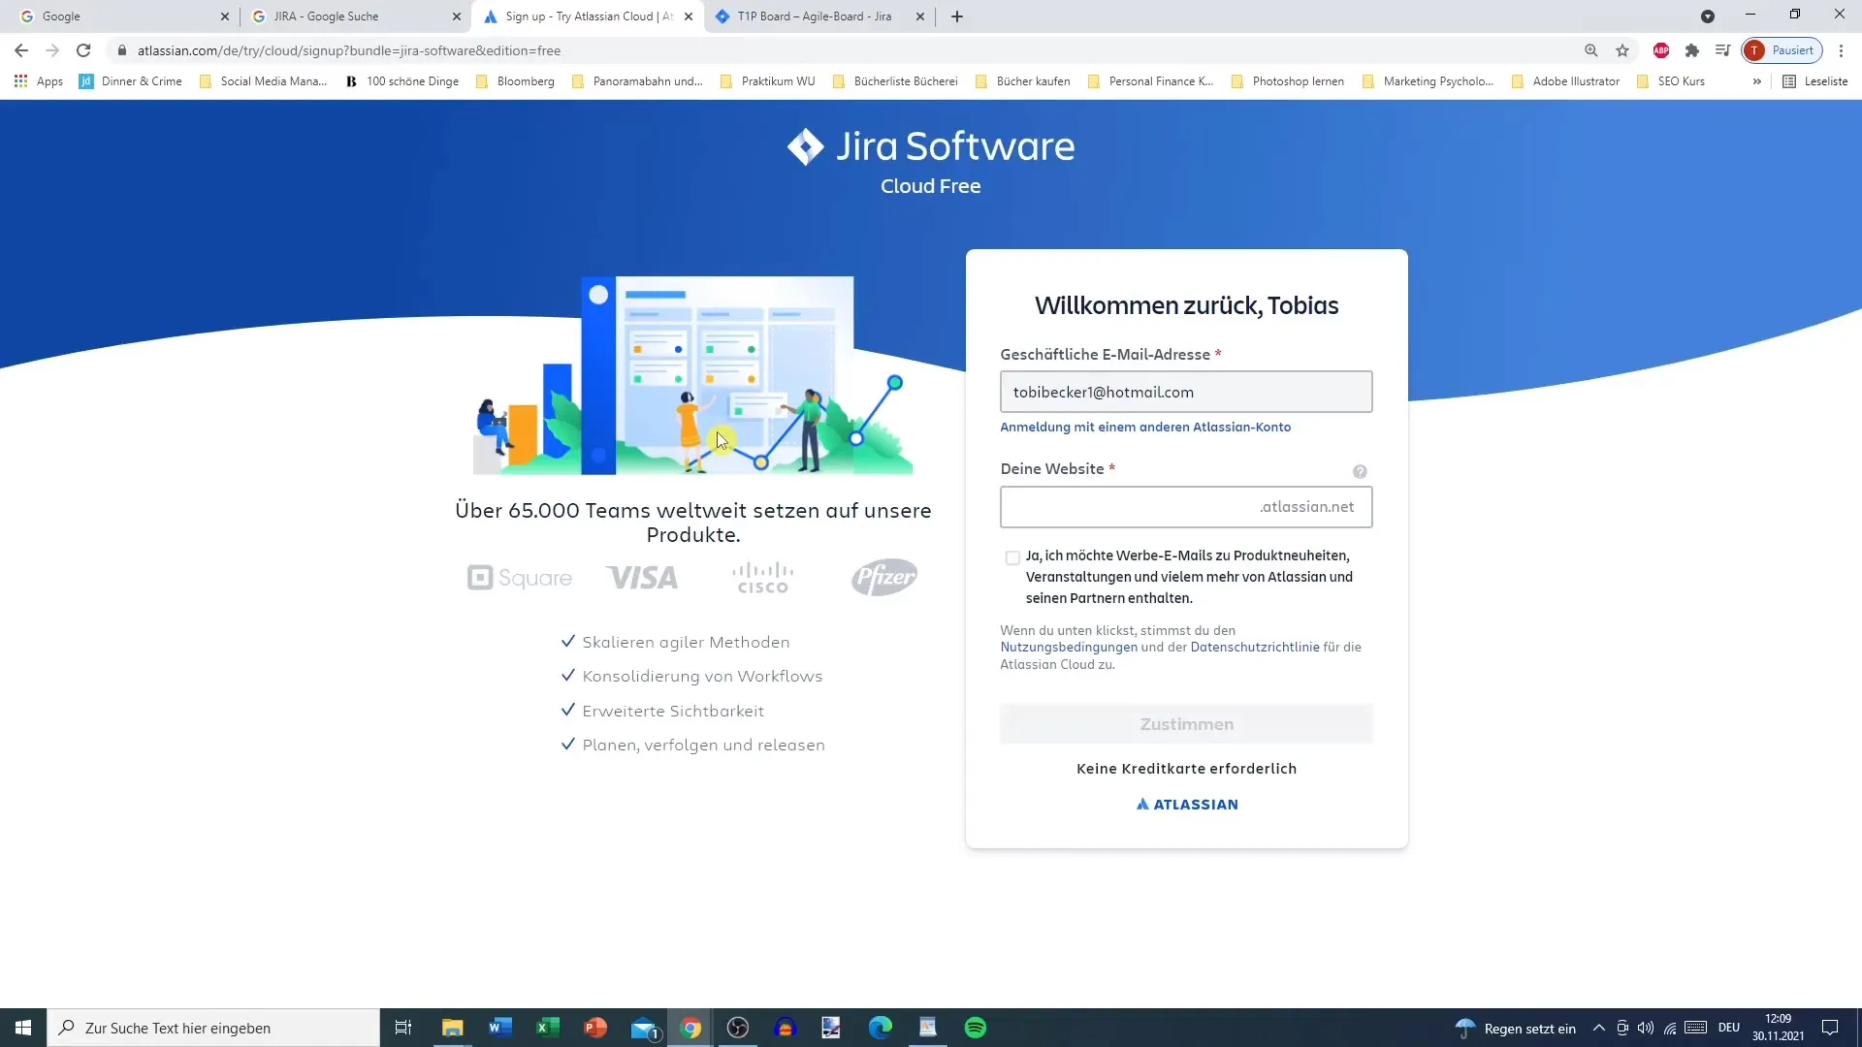Open File Explorer from taskbar

(453, 1028)
